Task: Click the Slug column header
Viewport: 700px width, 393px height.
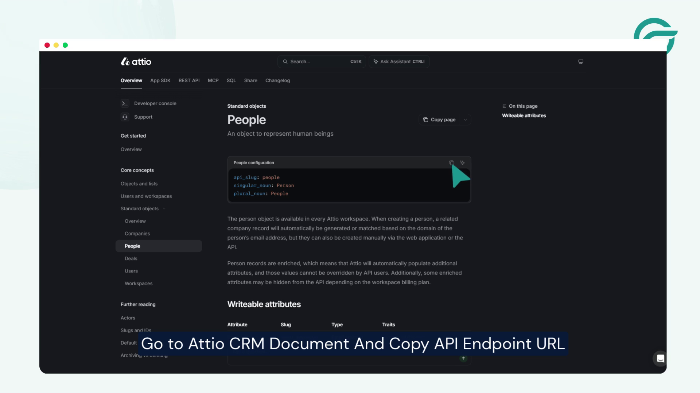Action: click(x=286, y=325)
